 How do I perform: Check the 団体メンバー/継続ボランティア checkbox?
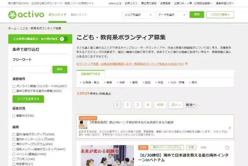14,149
